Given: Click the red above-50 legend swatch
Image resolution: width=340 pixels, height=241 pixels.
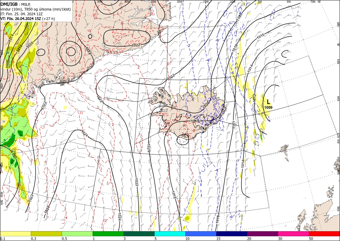Looking at the screenshot, I should click(324, 234).
